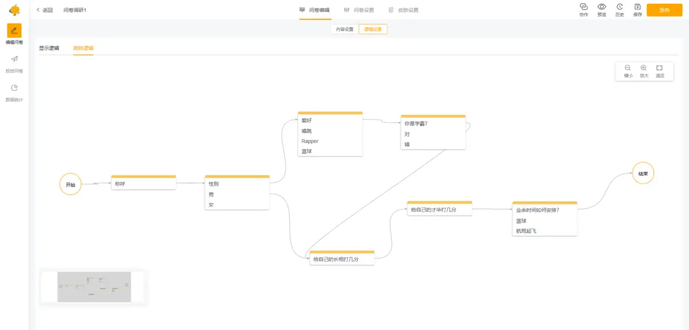The width and height of the screenshot is (689, 330).
Task: Switch to the 显示逻辑 tab
Action: (x=49, y=48)
